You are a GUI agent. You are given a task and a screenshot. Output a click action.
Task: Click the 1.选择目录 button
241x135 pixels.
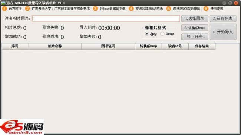coord(195,19)
